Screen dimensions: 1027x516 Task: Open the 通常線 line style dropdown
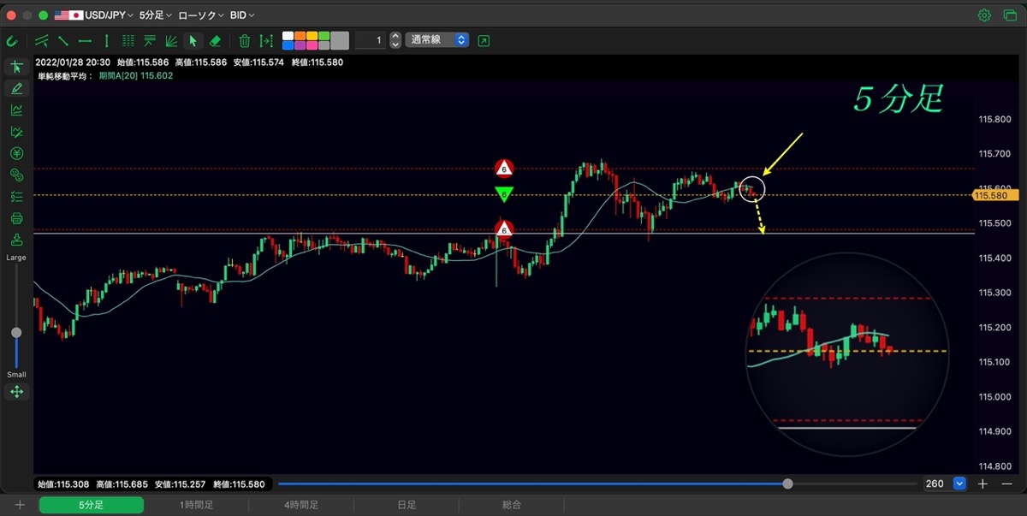437,40
